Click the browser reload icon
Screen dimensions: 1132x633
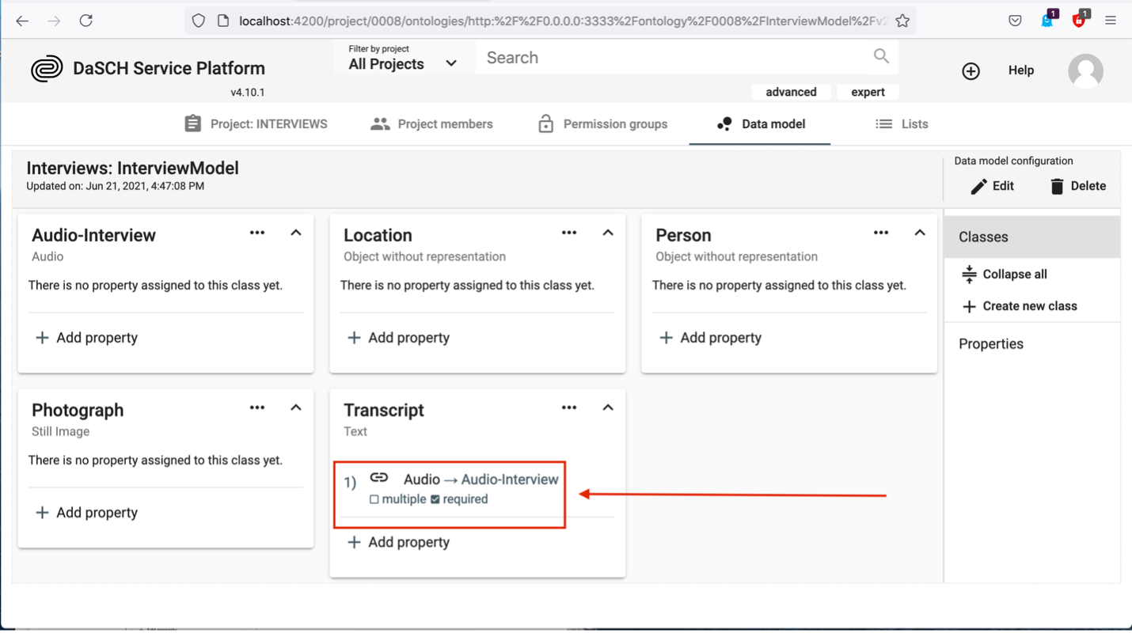85,21
